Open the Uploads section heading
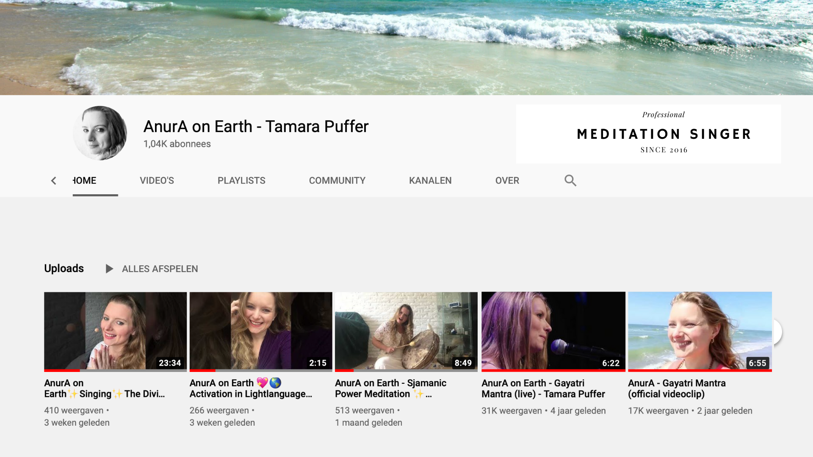Image resolution: width=813 pixels, height=457 pixels. pyautogui.click(x=64, y=269)
